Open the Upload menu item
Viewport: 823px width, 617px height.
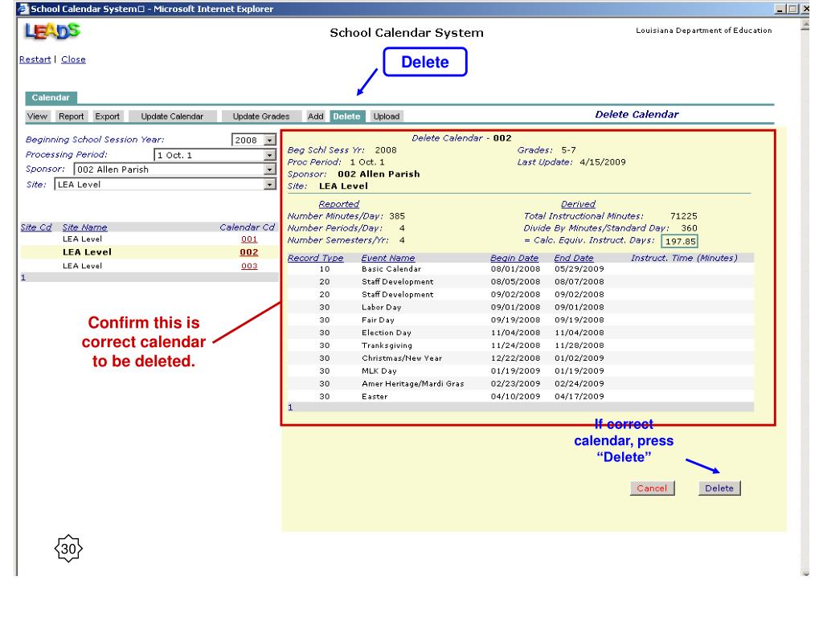pyautogui.click(x=387, y=116)
